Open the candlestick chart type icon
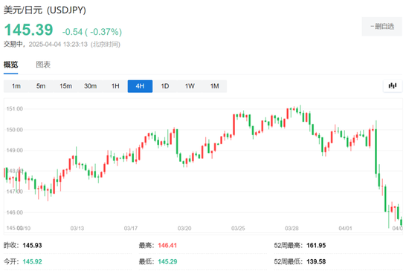Image resolution: width=409 pixels, height=271 pixels. point(393,86)
